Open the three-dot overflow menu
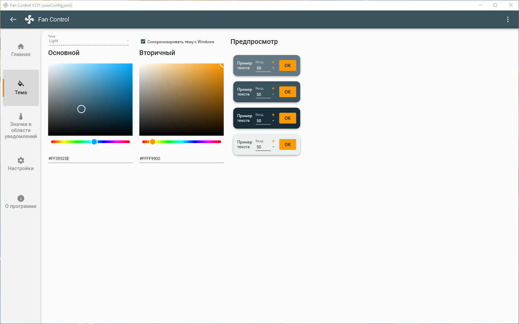Image resolution: width=519 pixels, height=324 pixels. (508, 20)
